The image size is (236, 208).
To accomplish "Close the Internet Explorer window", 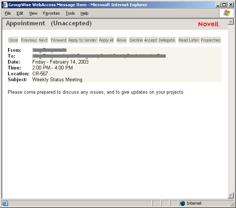I will tap(231, 5).
